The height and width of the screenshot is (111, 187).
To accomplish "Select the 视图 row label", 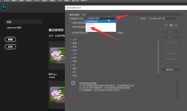I will (x=75, y=69).
